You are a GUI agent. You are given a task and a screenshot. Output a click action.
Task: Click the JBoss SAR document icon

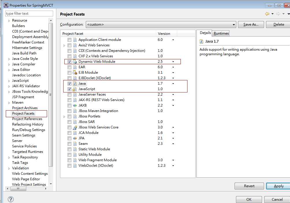[x=75, y=122]
